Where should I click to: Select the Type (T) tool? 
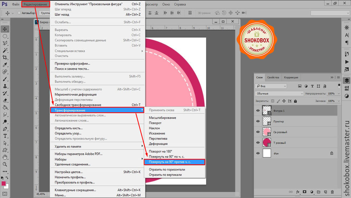coord(5,136)
